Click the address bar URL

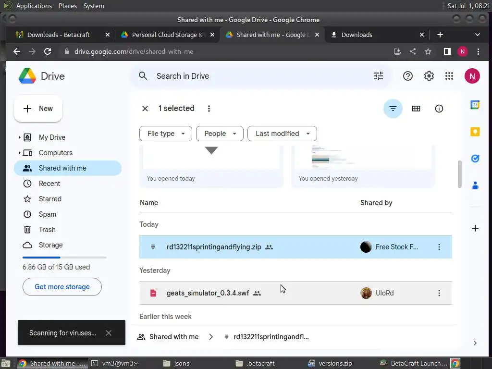coord(134,51)
